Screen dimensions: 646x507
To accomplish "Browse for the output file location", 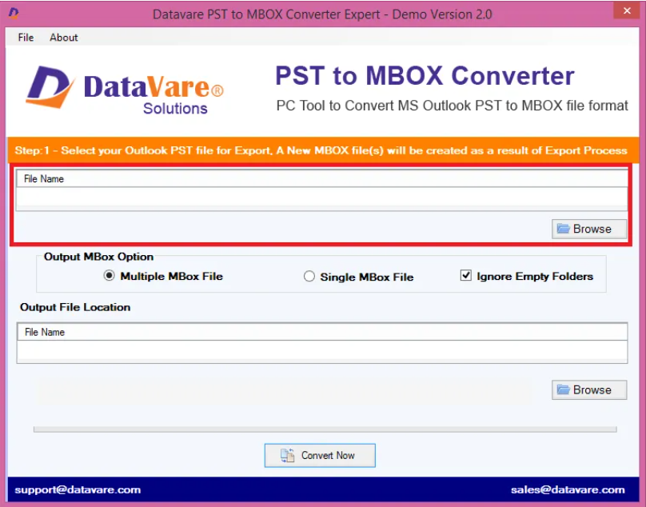I will tap(589, 390).
